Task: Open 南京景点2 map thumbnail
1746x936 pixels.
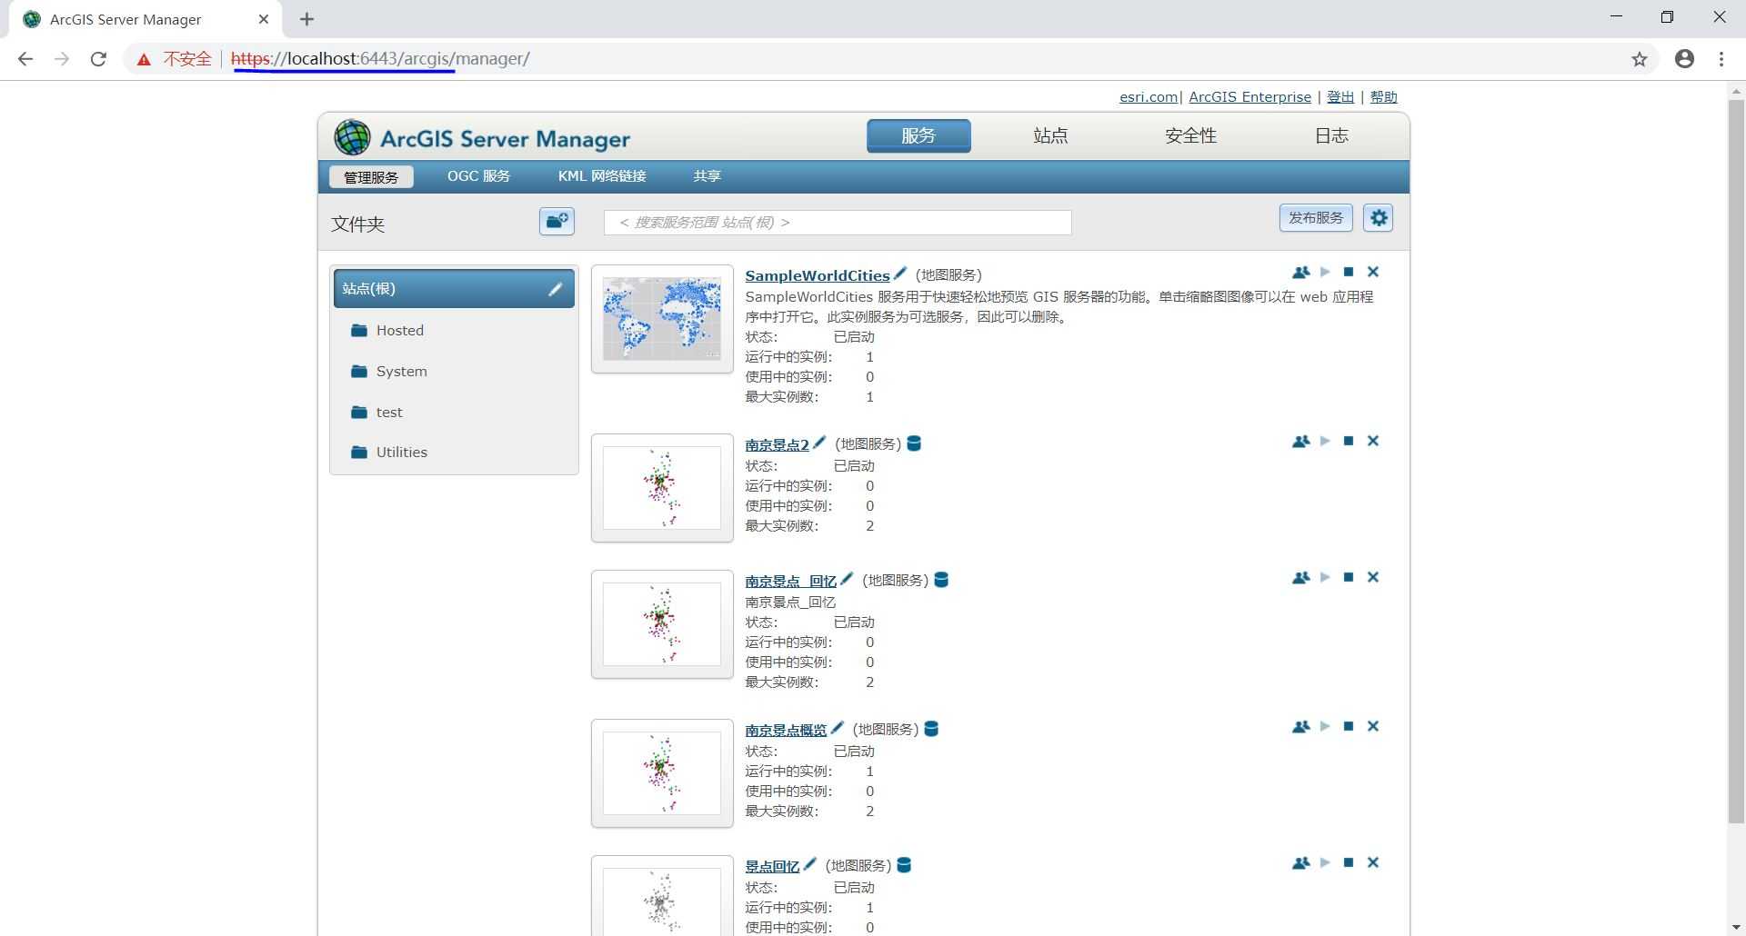Action: click(x=662, y=488)
